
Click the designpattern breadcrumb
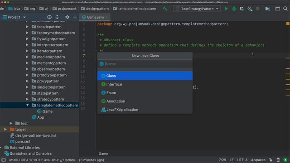tap(95, 9)
